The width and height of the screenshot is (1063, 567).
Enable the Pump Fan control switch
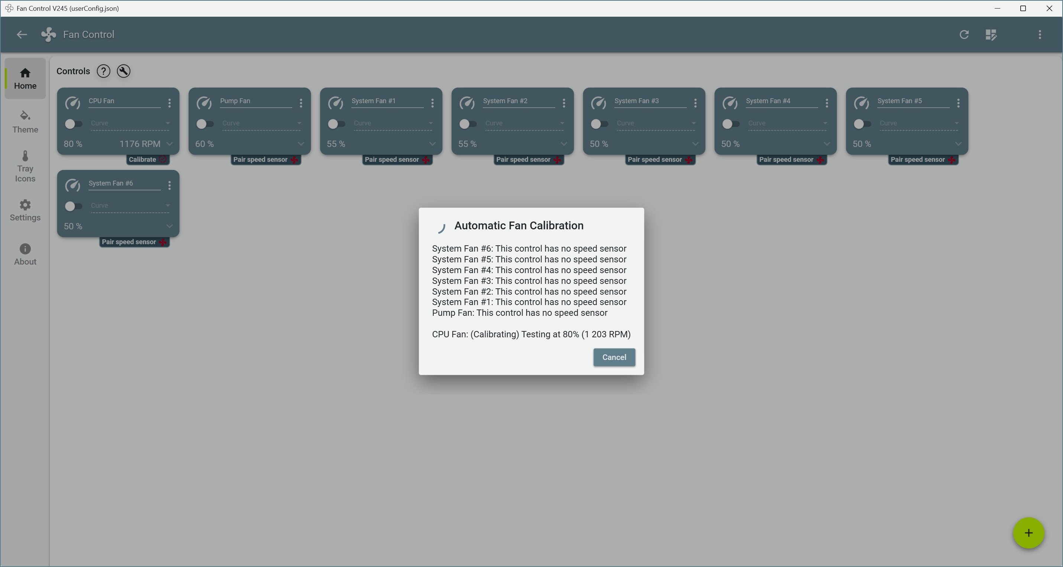click(x=205, y=124)
